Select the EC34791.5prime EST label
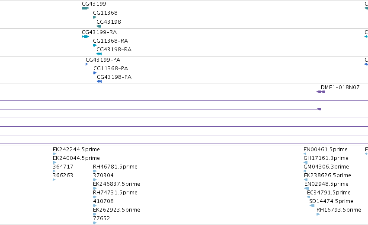368x225 pixels. pos(329,193)
